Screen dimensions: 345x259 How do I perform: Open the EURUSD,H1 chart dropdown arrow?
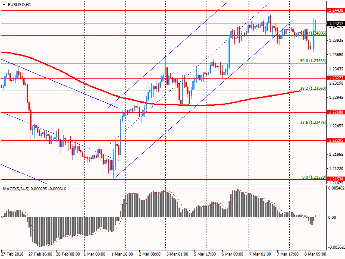pos(4,5)
